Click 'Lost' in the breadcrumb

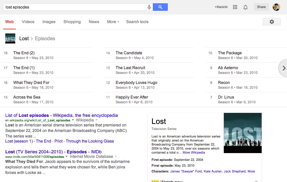24,38
